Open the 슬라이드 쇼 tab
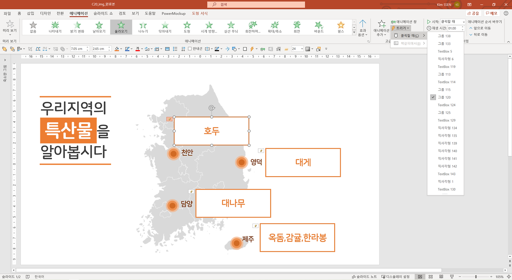 103,13
